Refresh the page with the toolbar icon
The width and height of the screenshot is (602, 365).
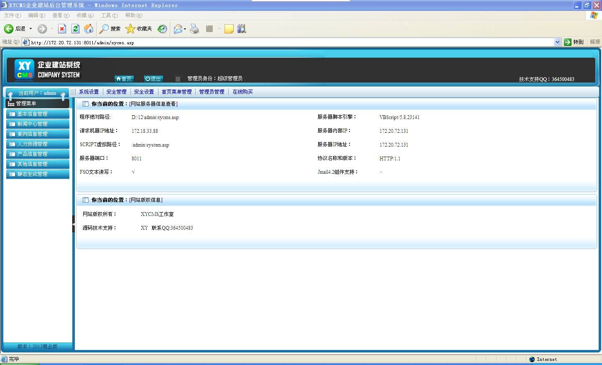click(76, 29)
